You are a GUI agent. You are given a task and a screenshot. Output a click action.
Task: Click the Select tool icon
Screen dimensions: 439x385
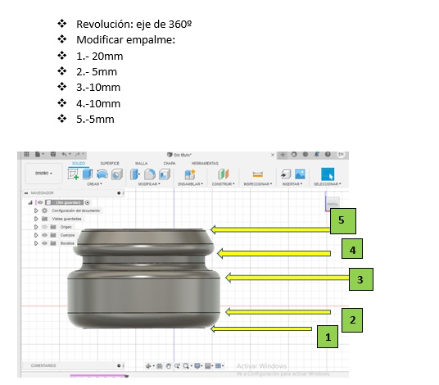pos(328,174)
